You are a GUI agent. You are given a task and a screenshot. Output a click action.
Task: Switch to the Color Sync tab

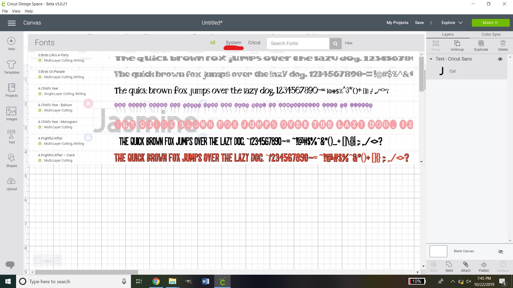pos(491,35)
